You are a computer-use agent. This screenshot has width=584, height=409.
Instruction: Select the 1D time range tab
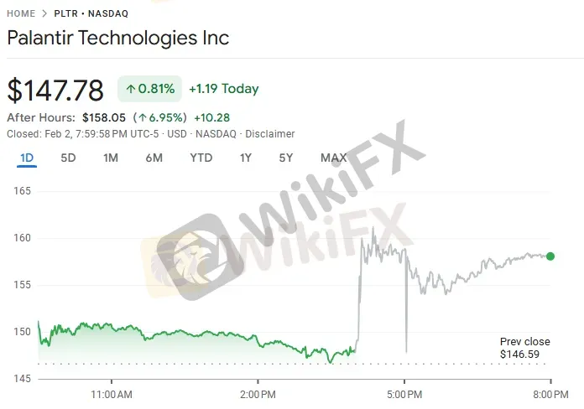tap(27, 158)
